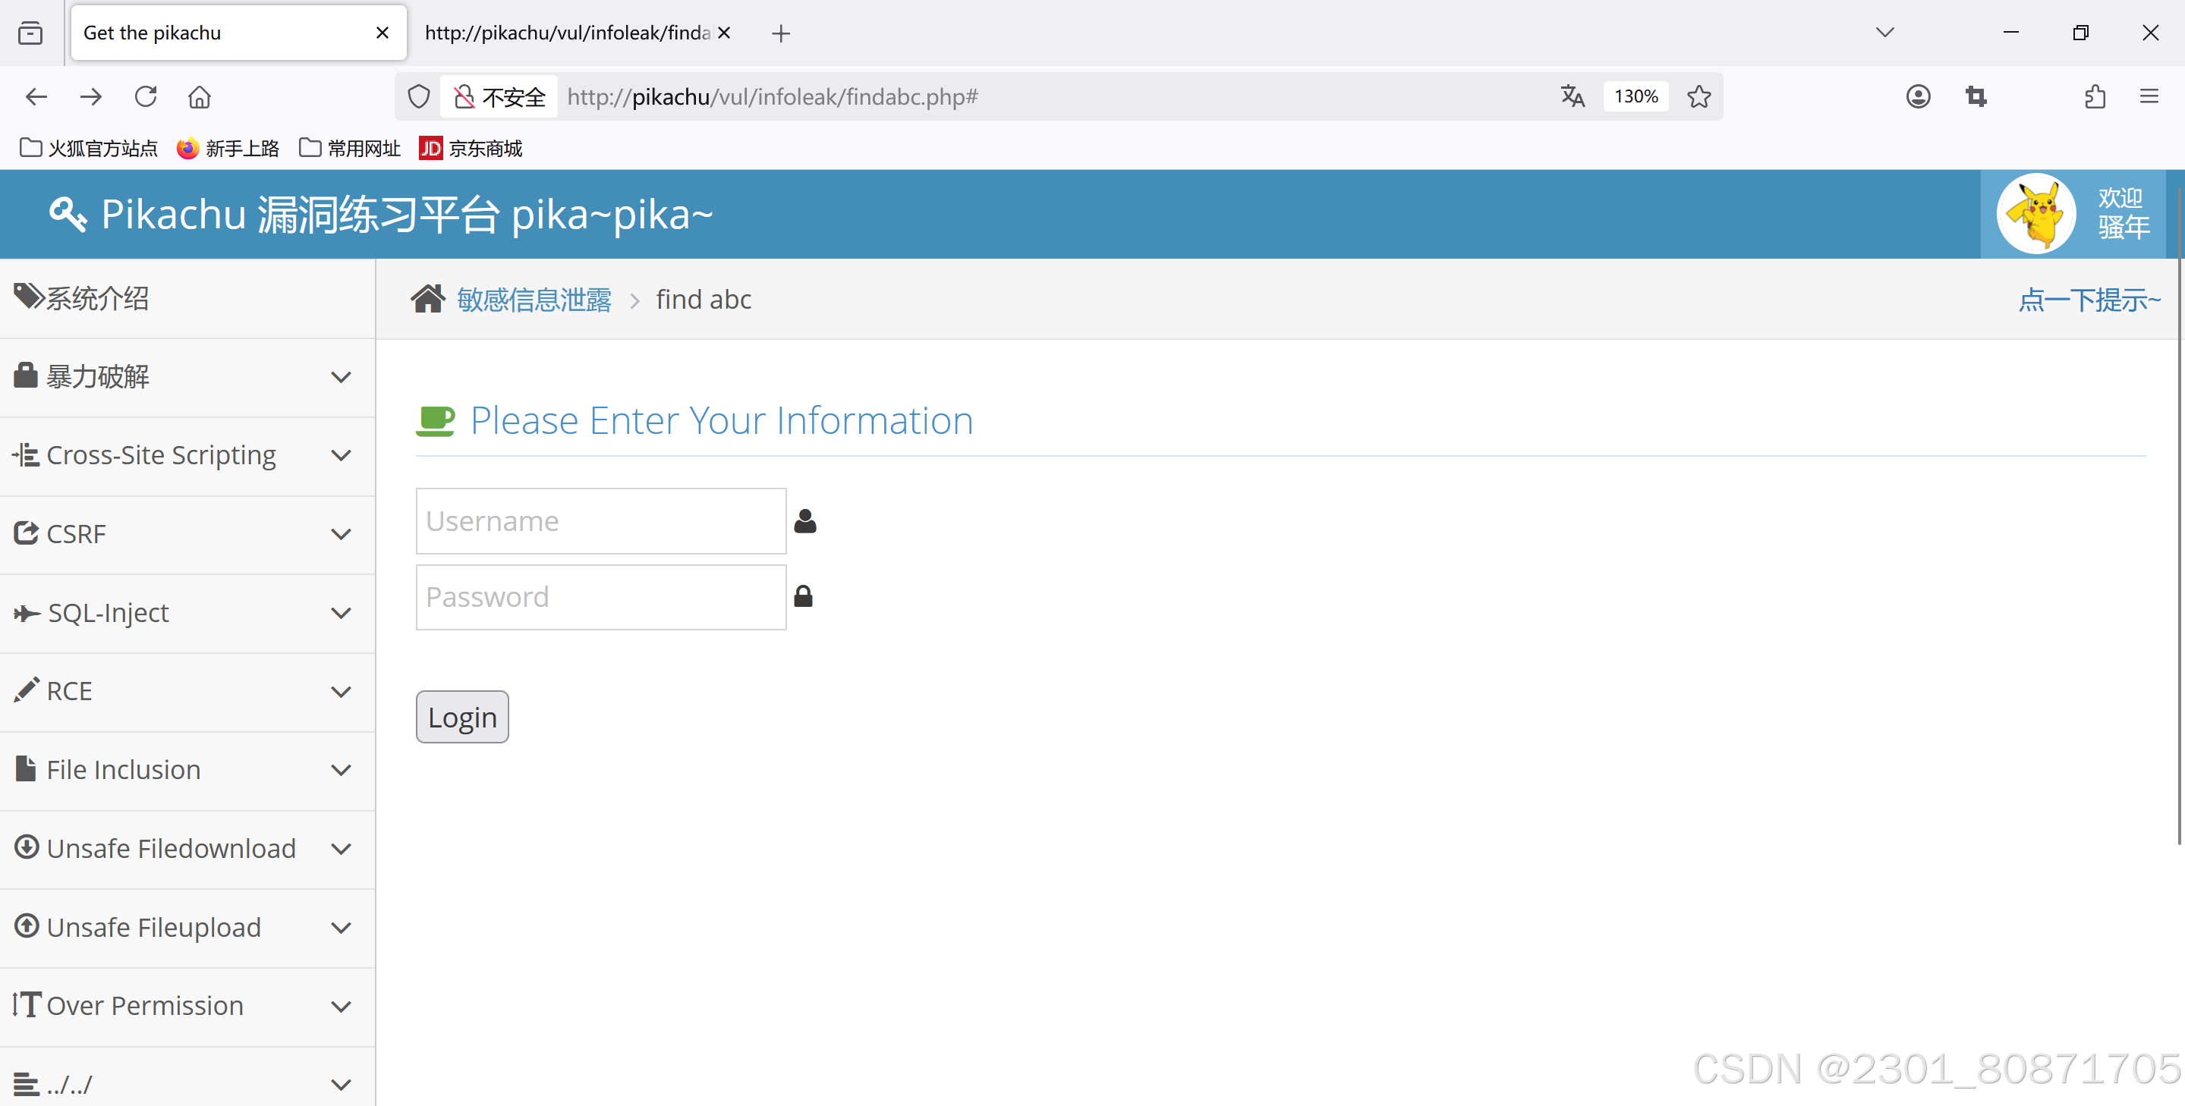The width and height of the screenshot is (2185, 1106).
Task: Click the home breadcrumb icon
Action: [427, 299]
